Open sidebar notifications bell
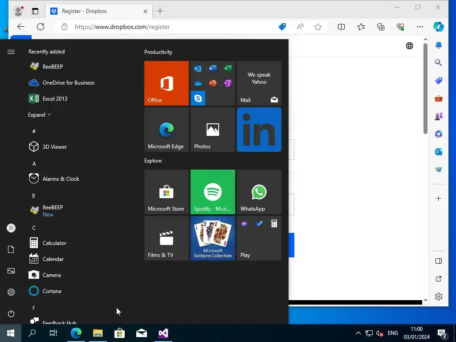Image resolution: width=456 pixels, height=342 pixels. [439, 45]
